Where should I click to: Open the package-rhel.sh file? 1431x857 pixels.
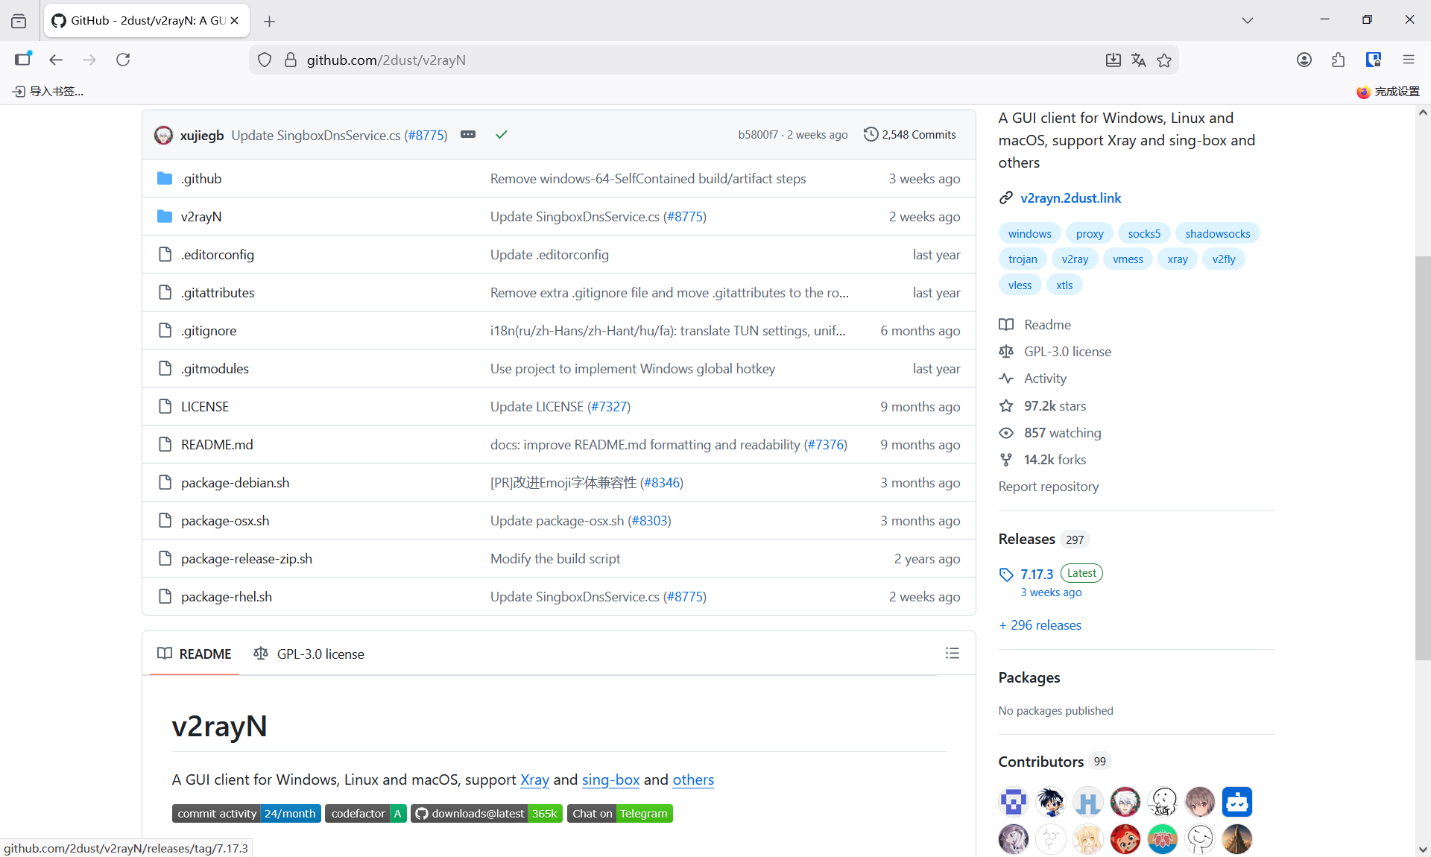pyautogui.click(x=227, y=596)
